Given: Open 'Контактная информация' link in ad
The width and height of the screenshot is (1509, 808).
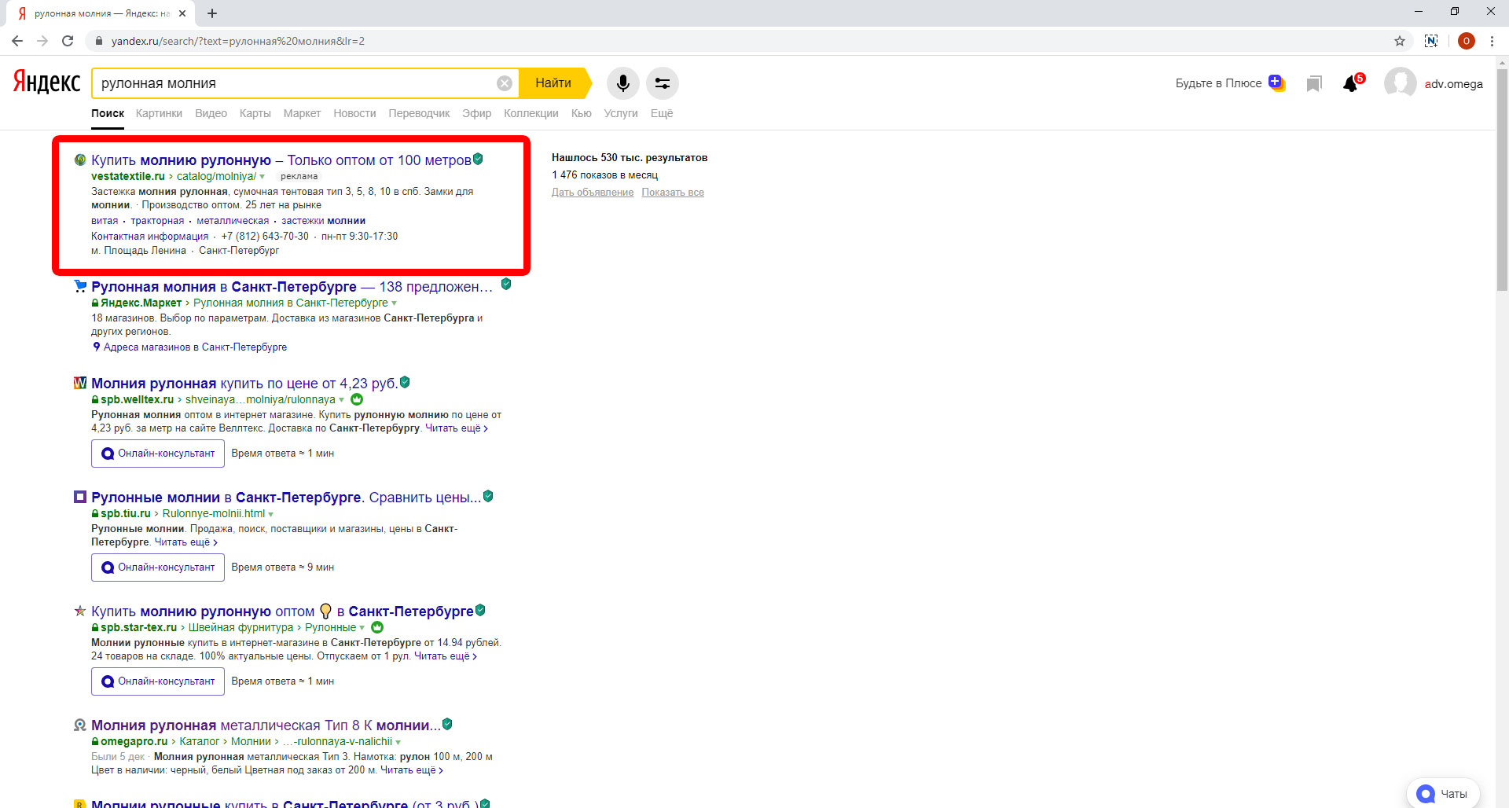Looking at the screenshot, I should [x=150, y=237].
